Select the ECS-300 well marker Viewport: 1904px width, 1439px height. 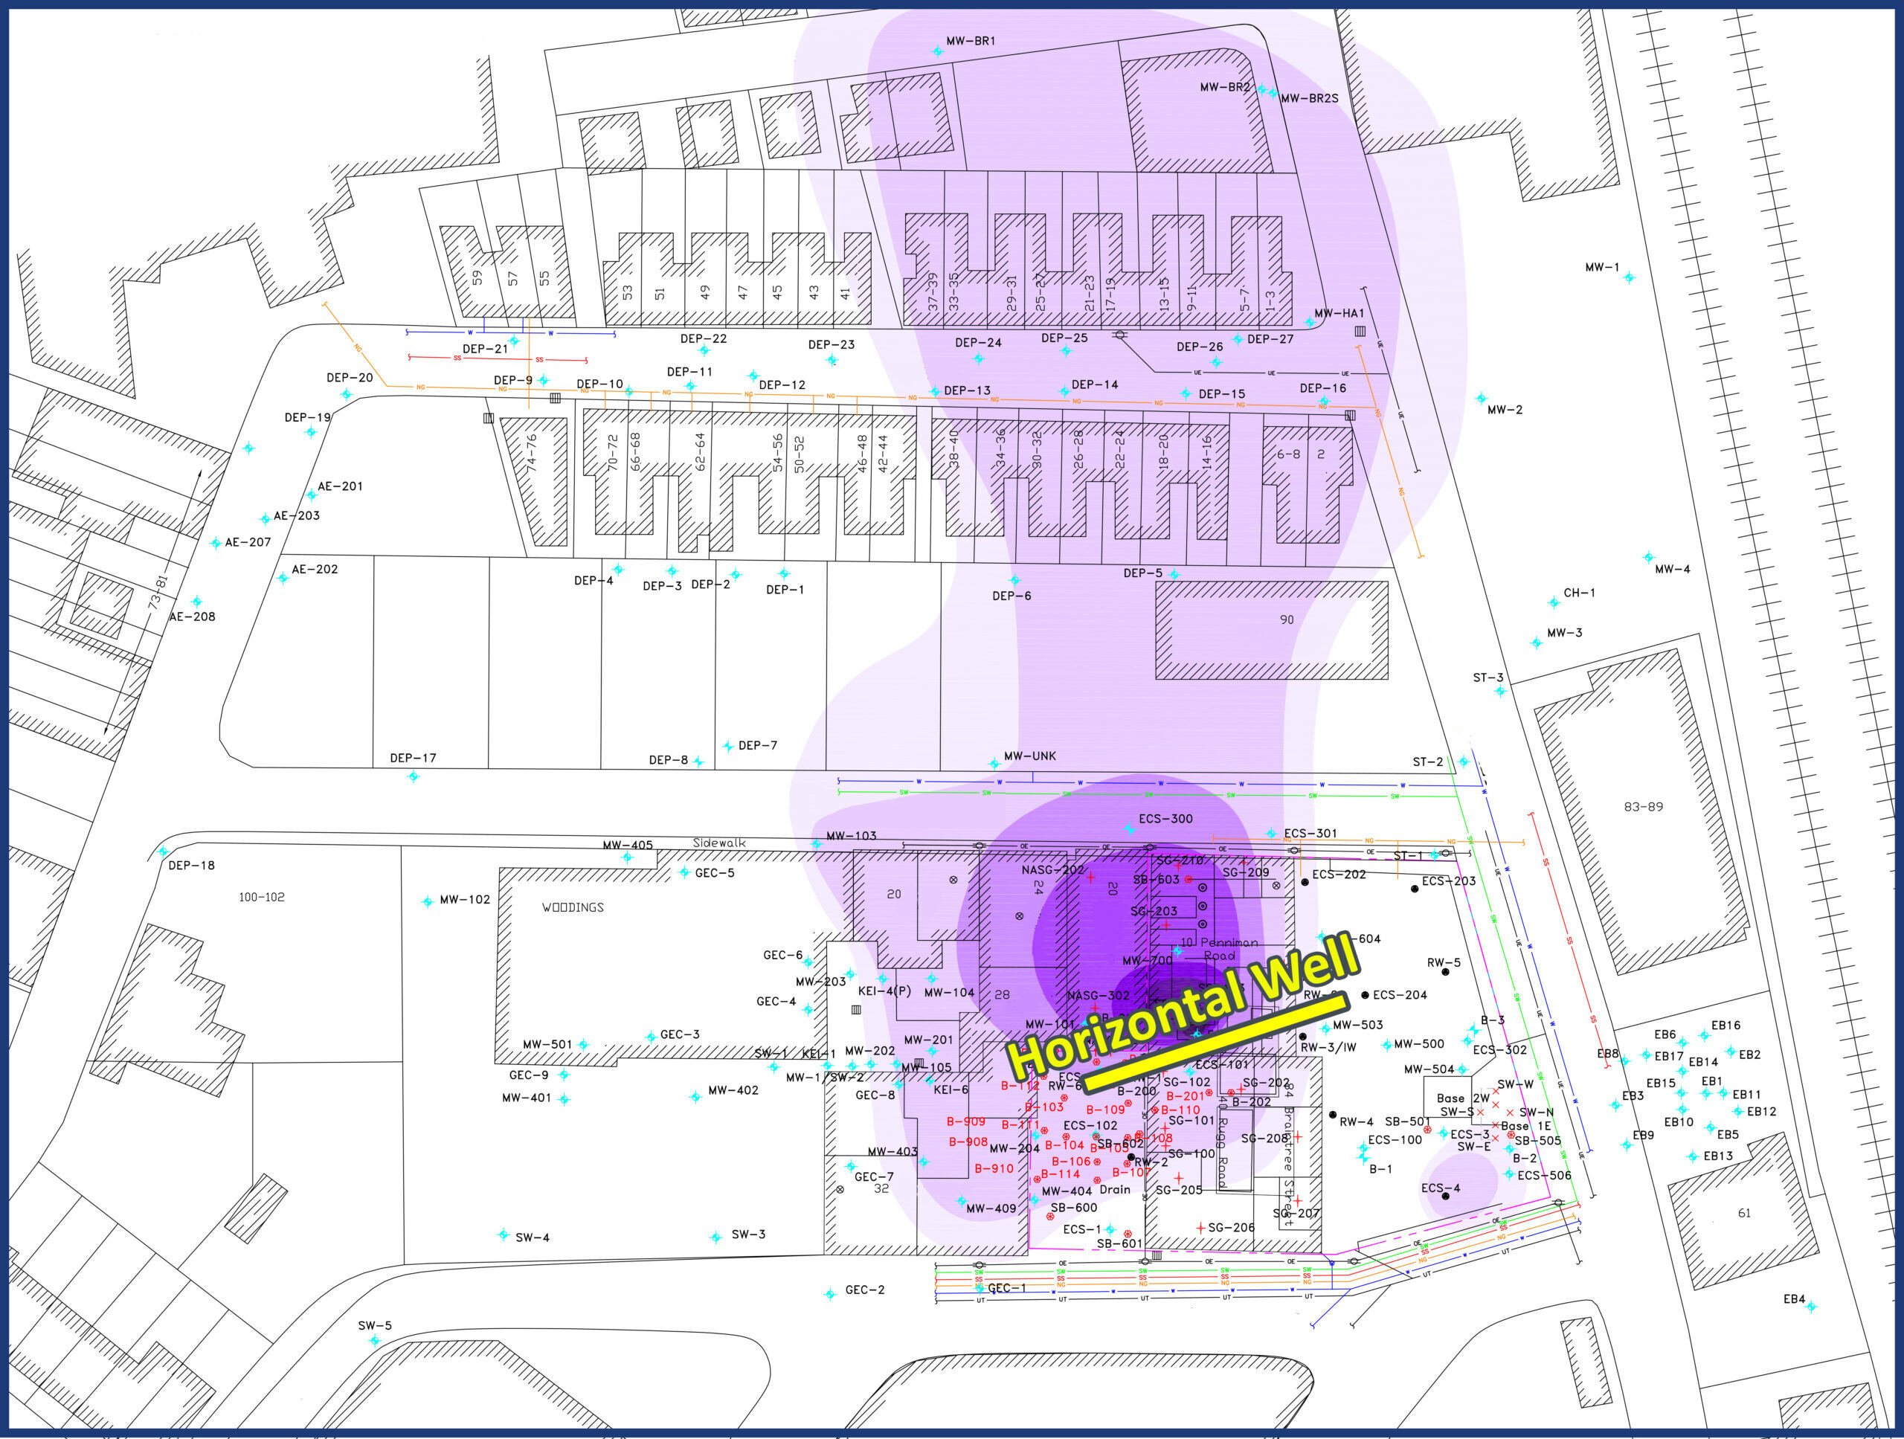pos(1129,828)
